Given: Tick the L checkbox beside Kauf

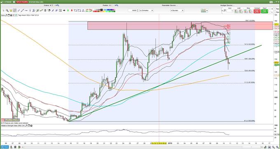Looking at the screenshot, I should tap(270, 12).
